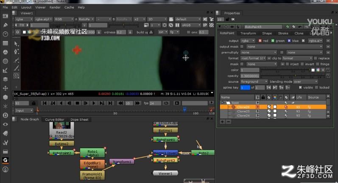The image size is (338, 183).
Task: Open the viewer A input RotoPa dropdown
Action: (x=86, y=19)
